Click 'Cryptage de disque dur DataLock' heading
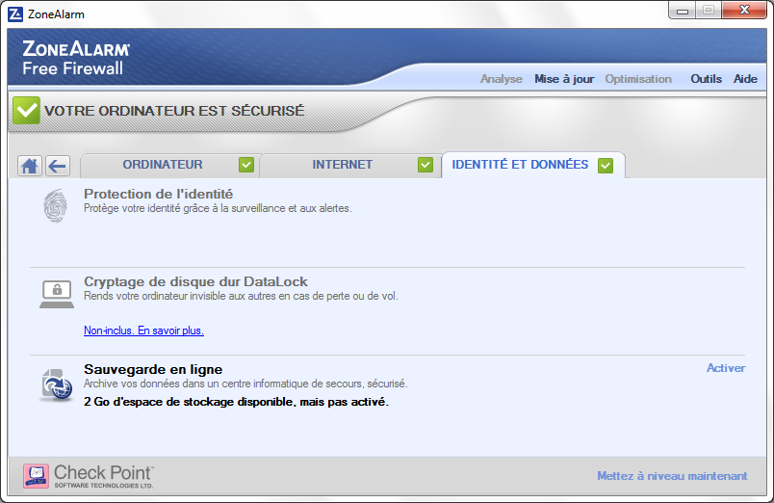Screen dimensions: 774x503 [x=195, y=281]
